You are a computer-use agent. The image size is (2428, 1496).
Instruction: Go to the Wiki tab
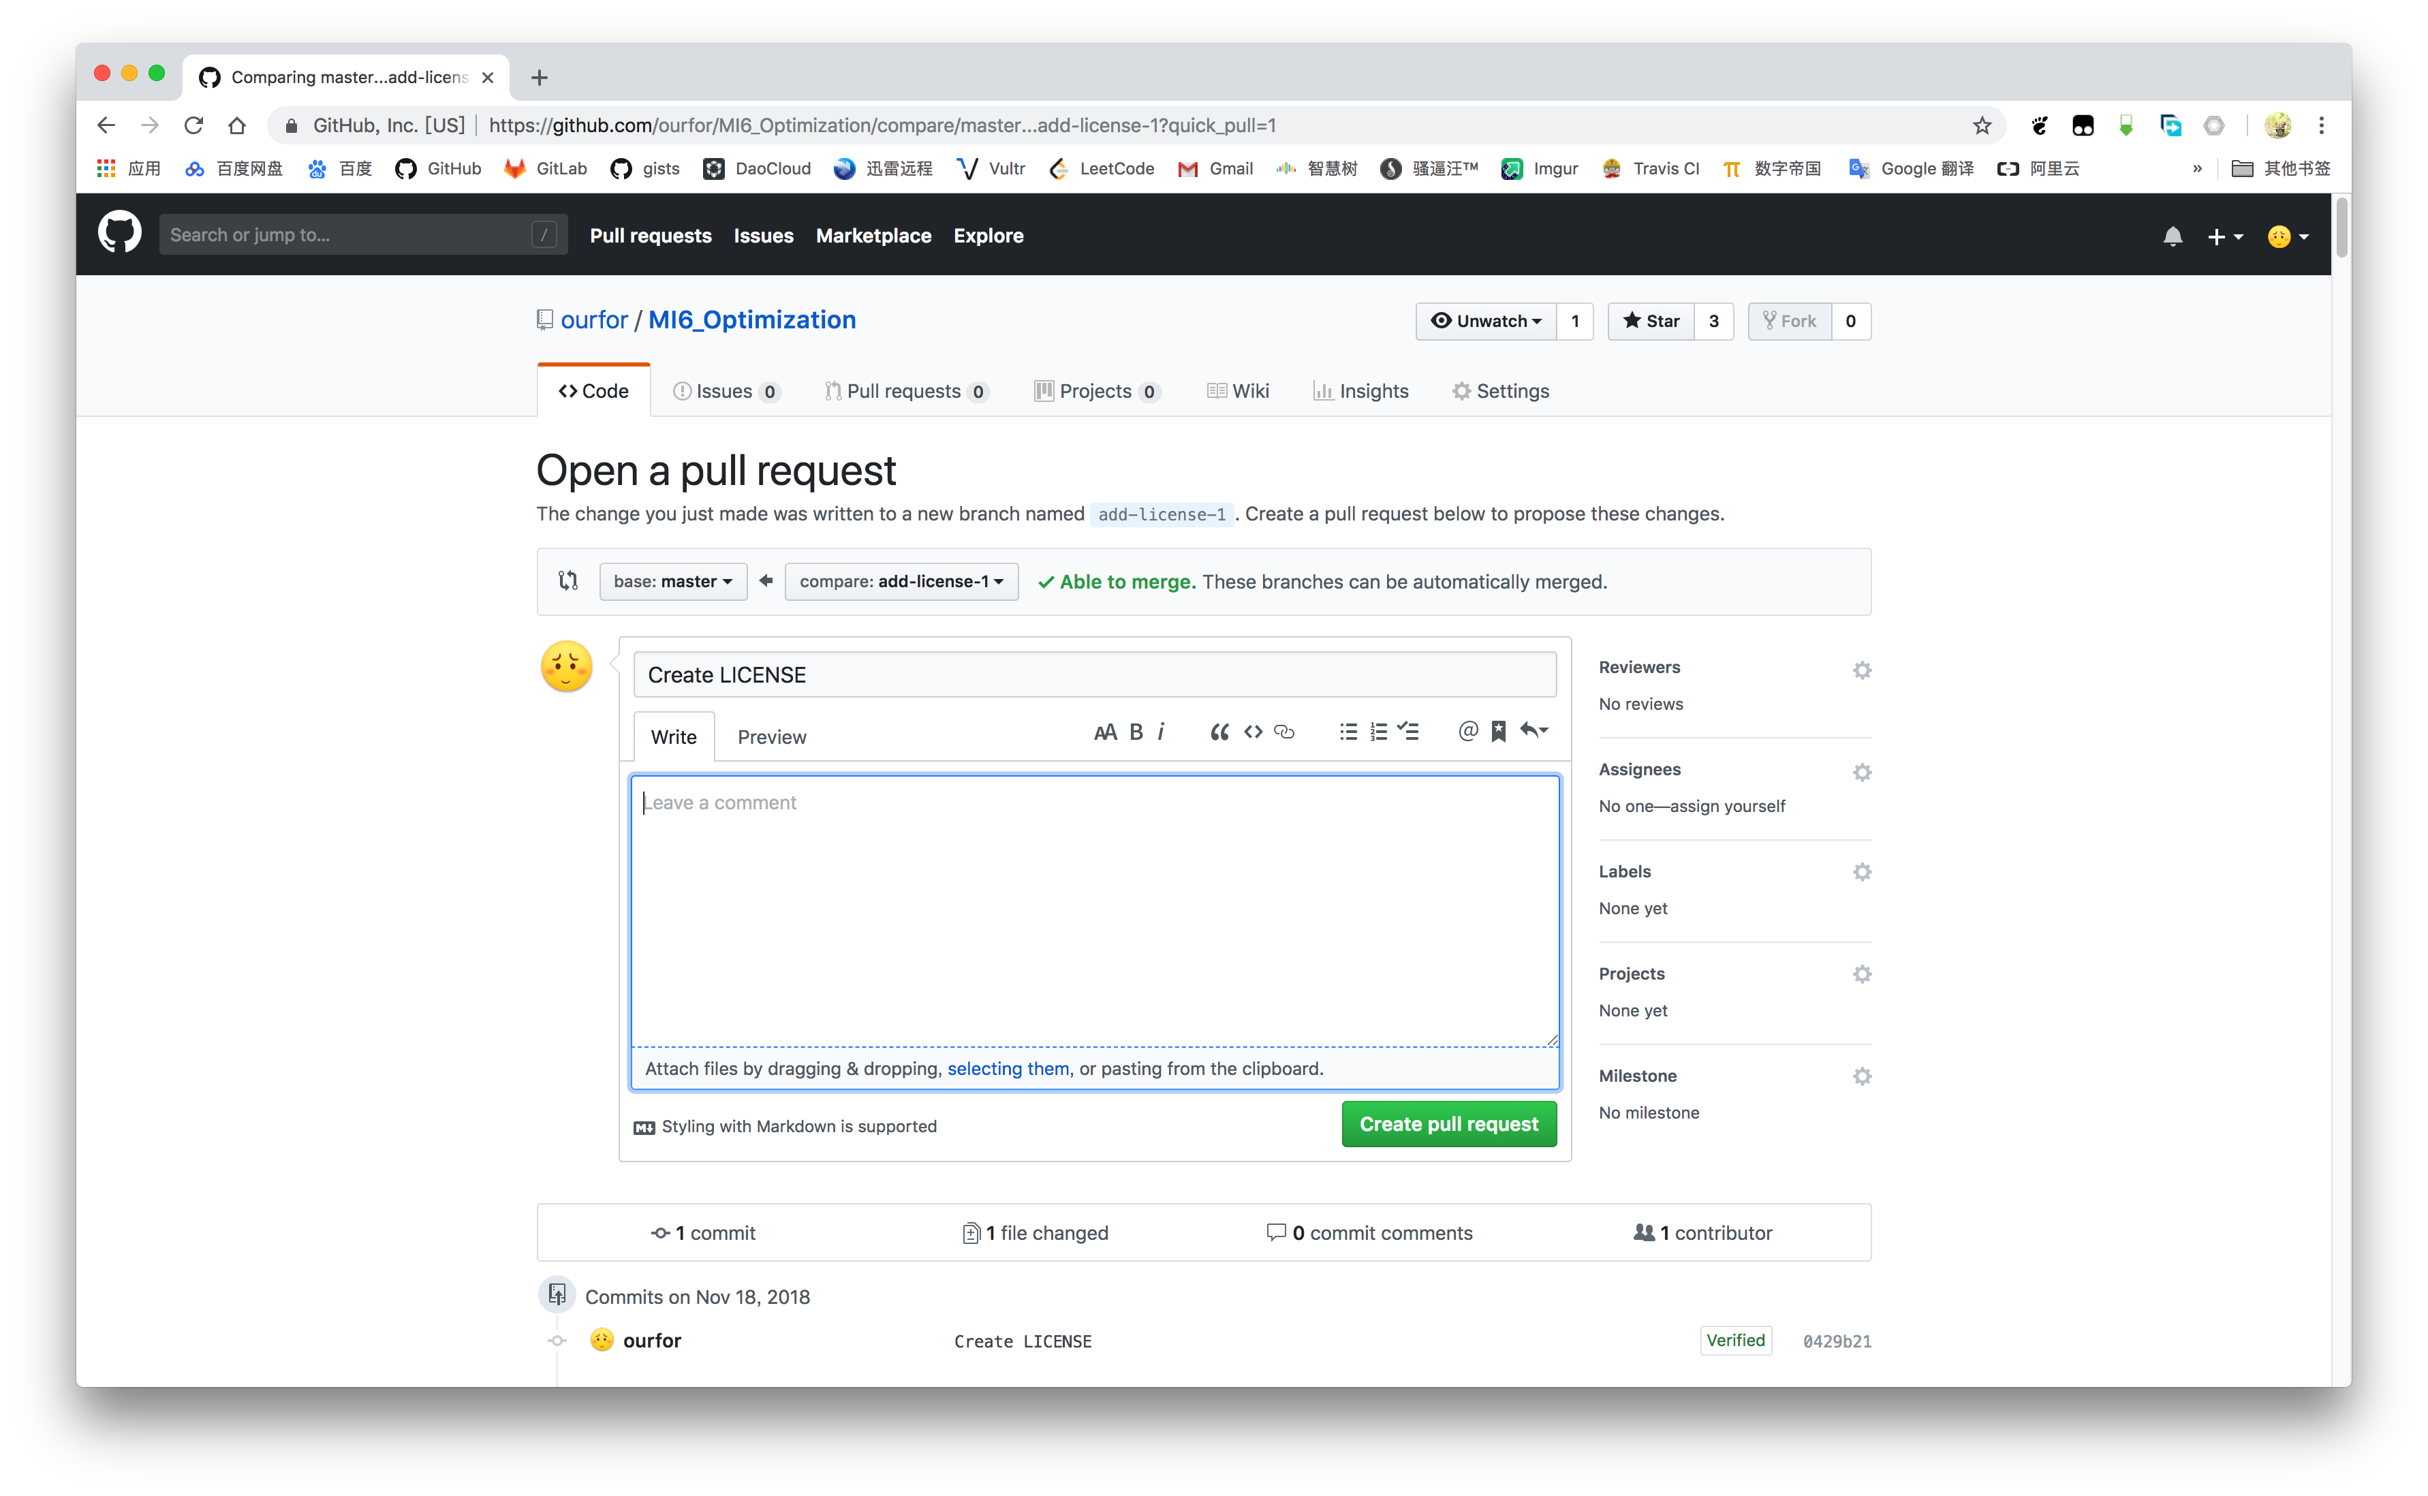[x=1238, y=391]
